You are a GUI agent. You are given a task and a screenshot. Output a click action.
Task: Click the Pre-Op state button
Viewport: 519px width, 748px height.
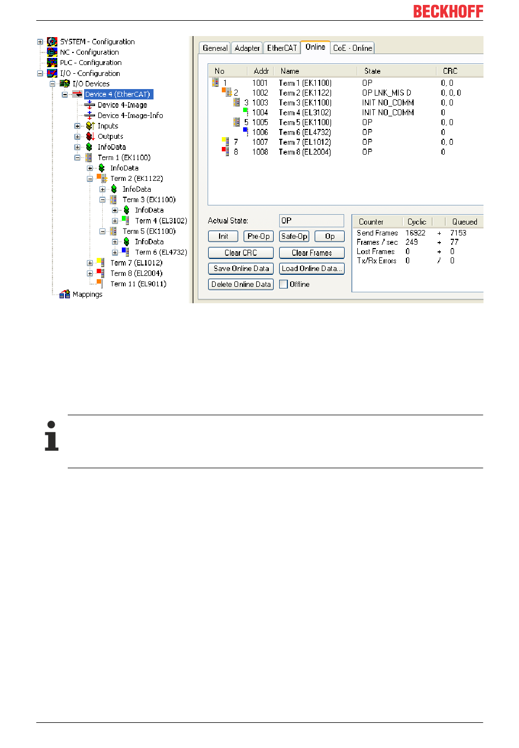(x=258, y=236)
